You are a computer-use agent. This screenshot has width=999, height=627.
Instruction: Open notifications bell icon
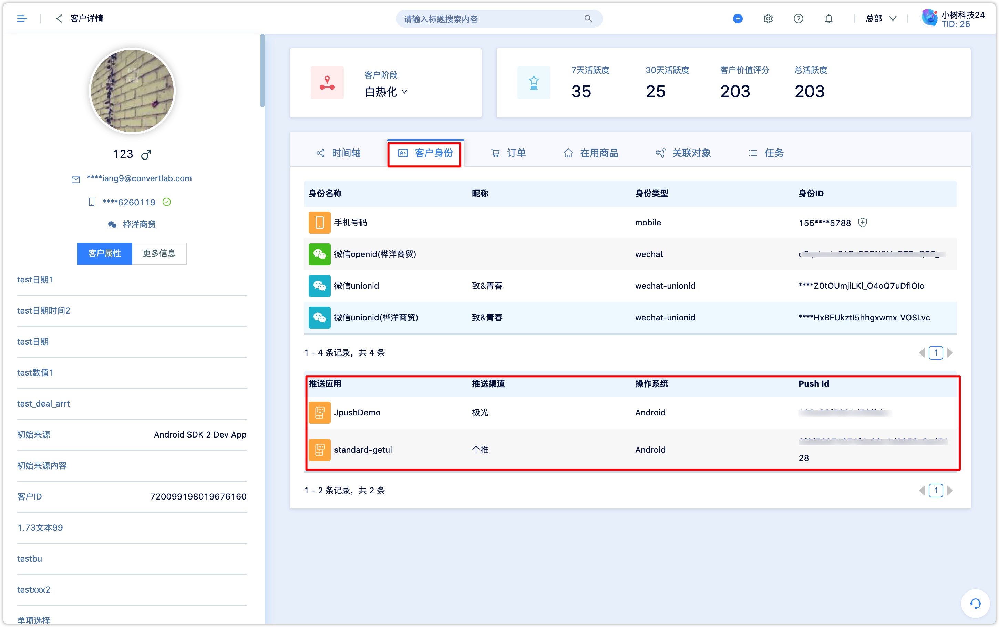pos(828,19)
